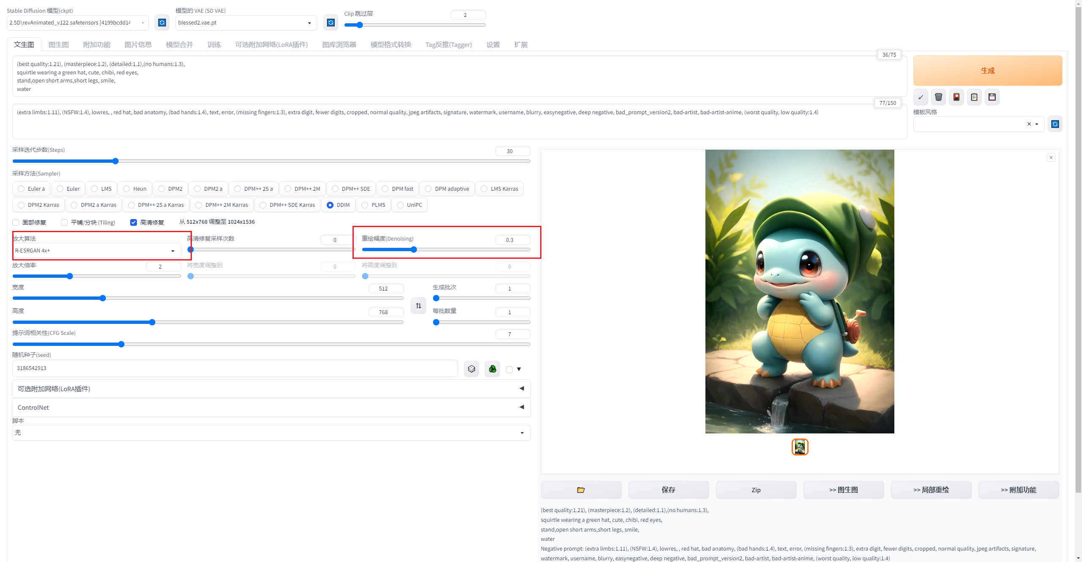
Task: Click the Zip button
Action: click(756, 490)
